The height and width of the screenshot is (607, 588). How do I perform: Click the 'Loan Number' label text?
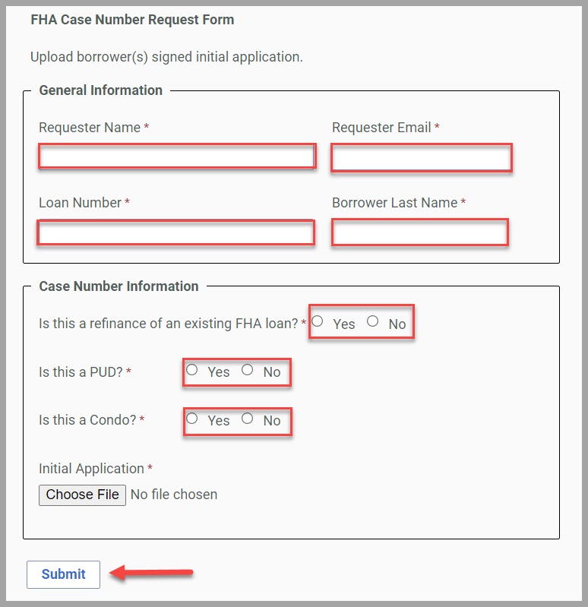coord(80,203)
